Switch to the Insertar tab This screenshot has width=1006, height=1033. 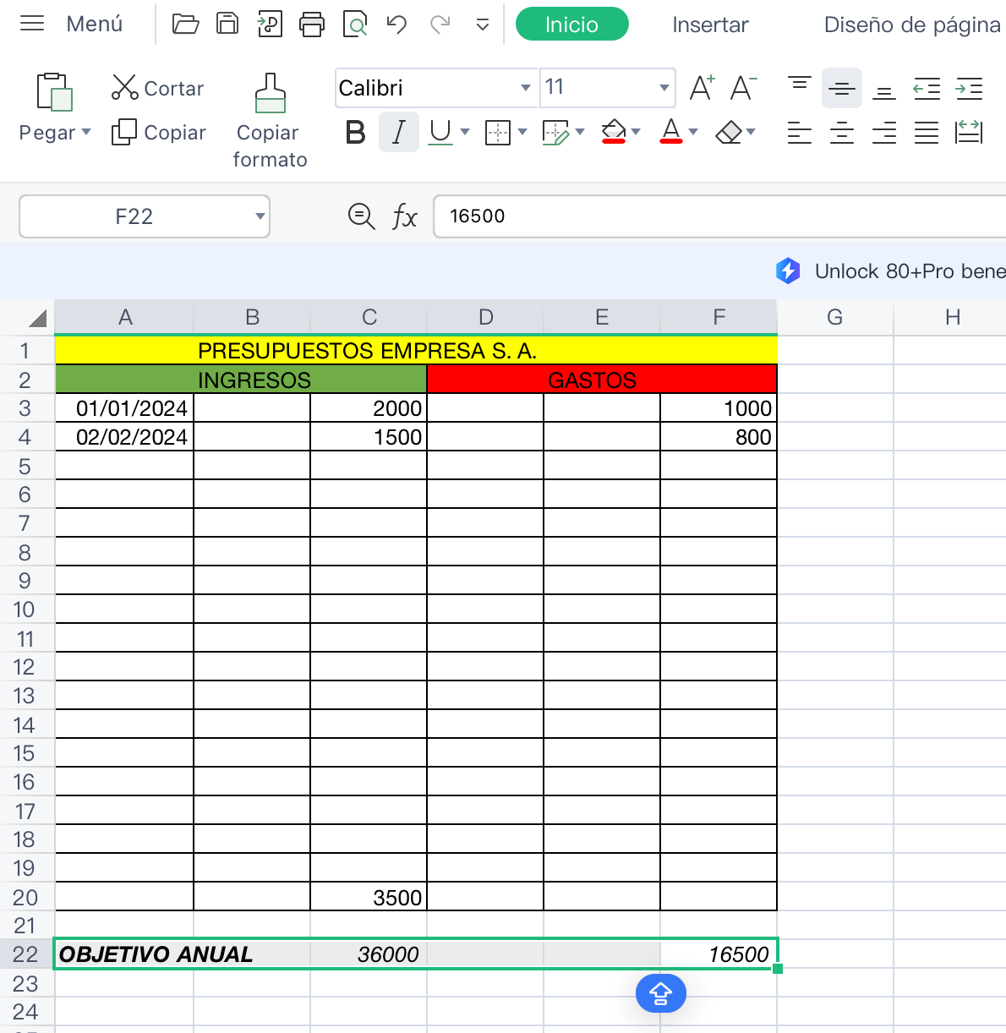click(710, 25)
